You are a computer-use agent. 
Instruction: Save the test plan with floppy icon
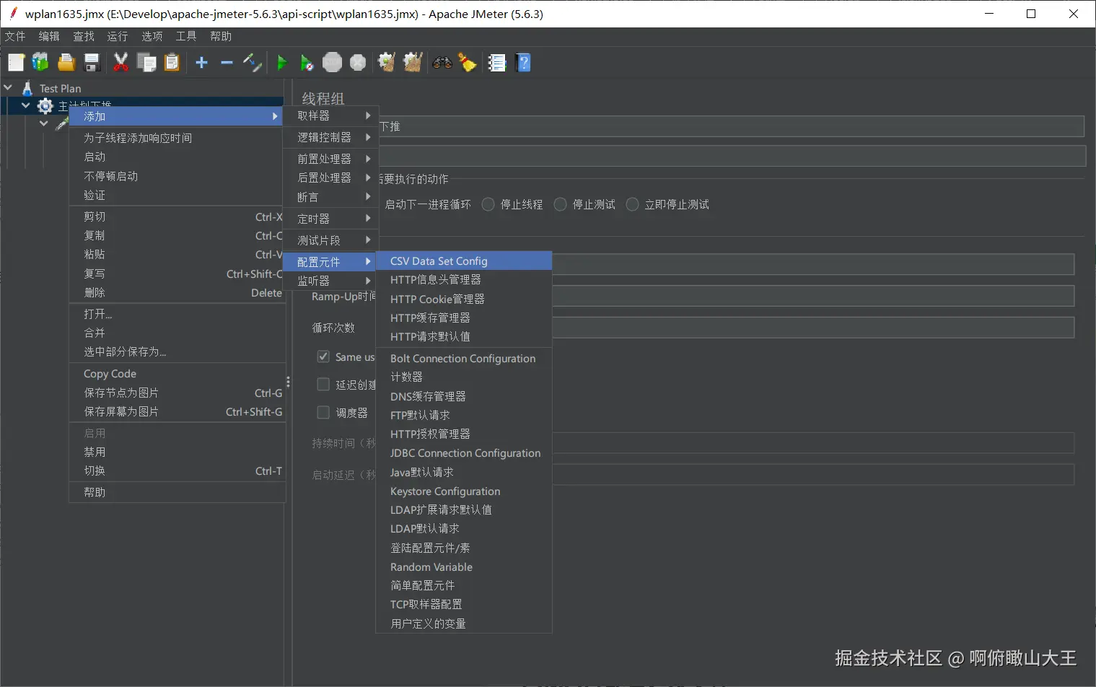tap(92, 63)
